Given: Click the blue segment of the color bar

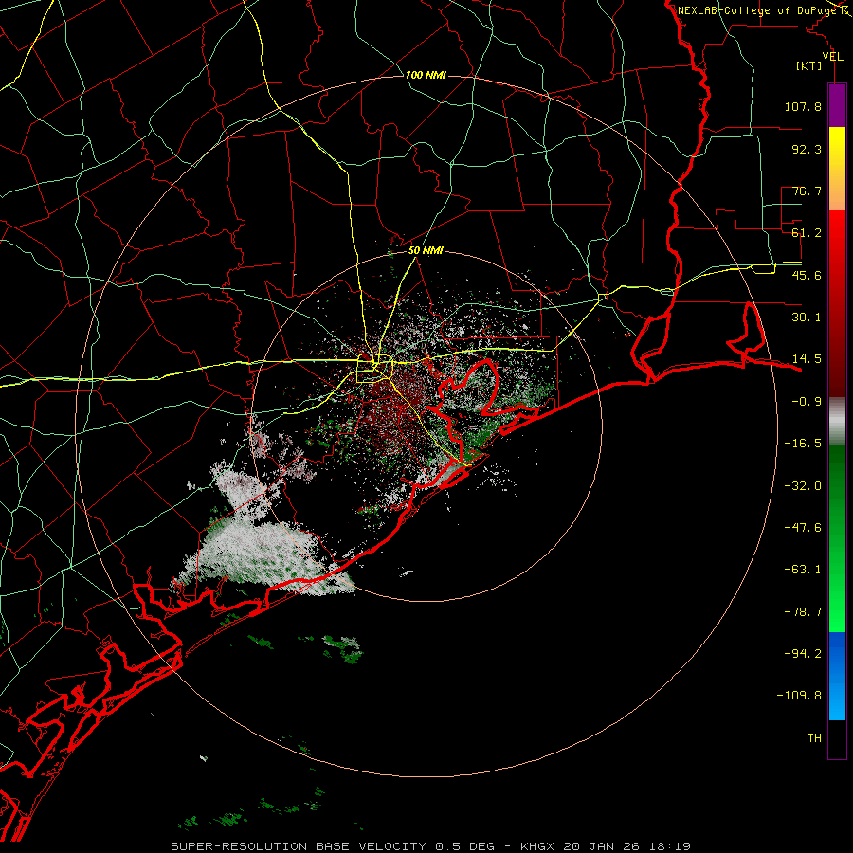Looking at the screenshot, I should 837,676.
